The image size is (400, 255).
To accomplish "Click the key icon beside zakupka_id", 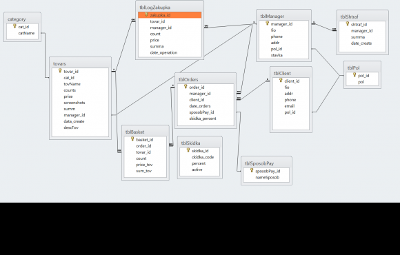I will 146,14.
